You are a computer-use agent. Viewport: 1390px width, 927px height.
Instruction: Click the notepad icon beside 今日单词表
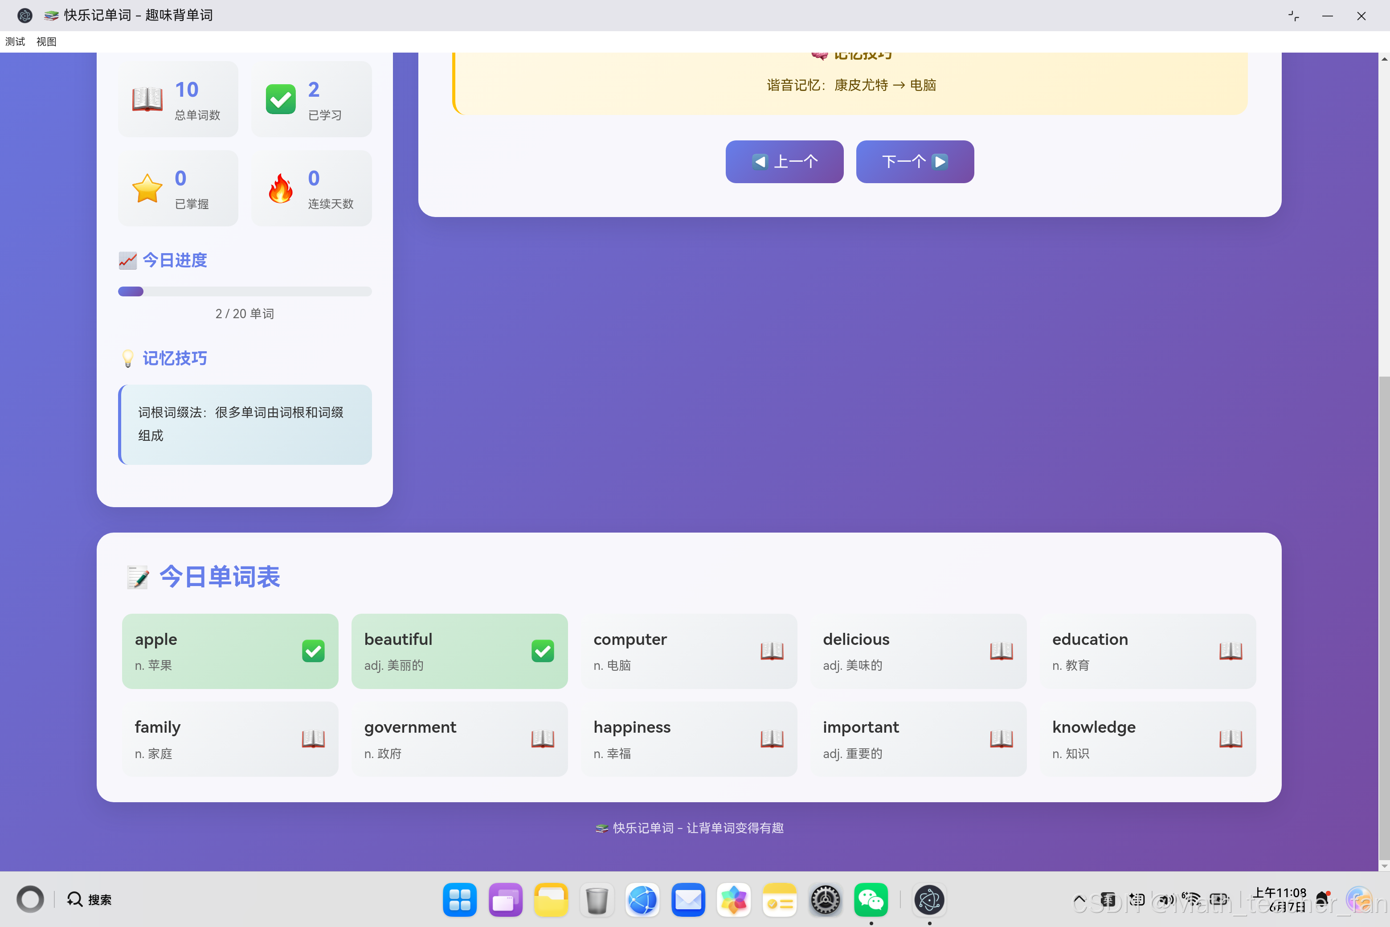[x=138, y=577]
